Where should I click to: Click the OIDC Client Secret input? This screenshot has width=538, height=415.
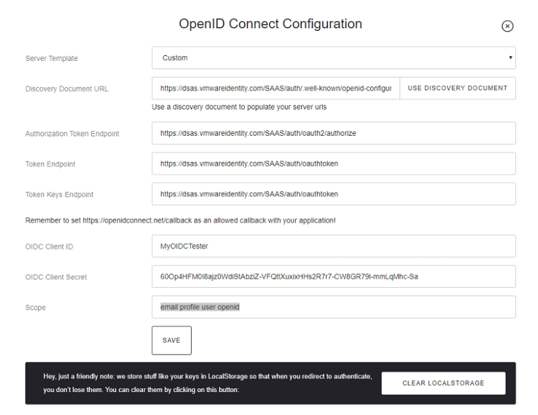coord(333,277)
